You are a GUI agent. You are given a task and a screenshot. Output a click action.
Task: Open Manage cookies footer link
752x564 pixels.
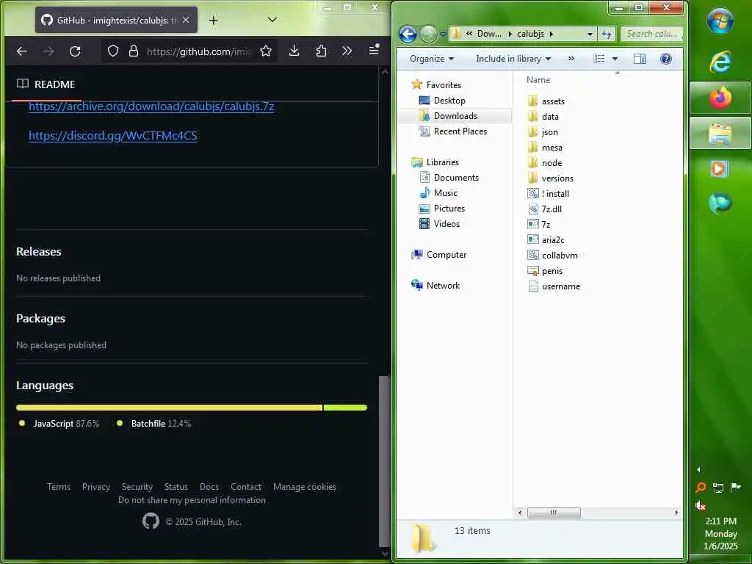pos(305,487)
